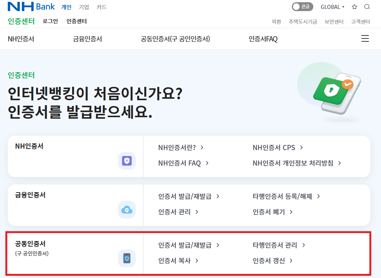Click the green 인증센터 header title

coord(21,21)
